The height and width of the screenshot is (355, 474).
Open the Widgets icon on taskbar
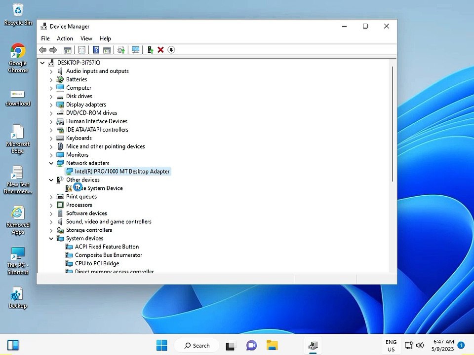click(13, 345)
